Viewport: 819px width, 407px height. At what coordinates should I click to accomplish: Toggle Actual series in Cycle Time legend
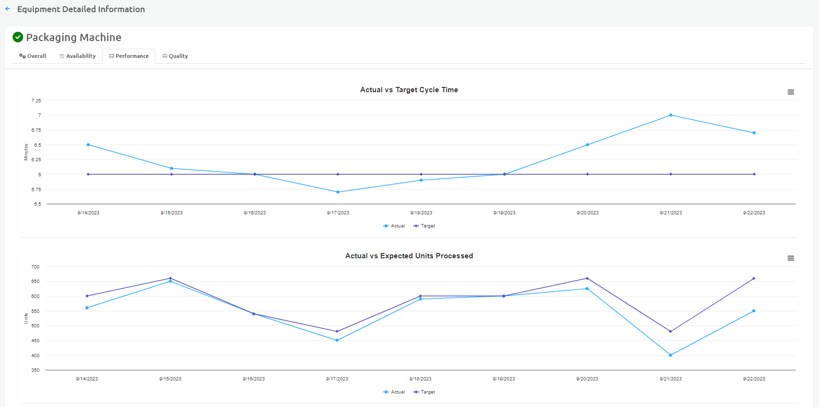click(x=394, y=226)
